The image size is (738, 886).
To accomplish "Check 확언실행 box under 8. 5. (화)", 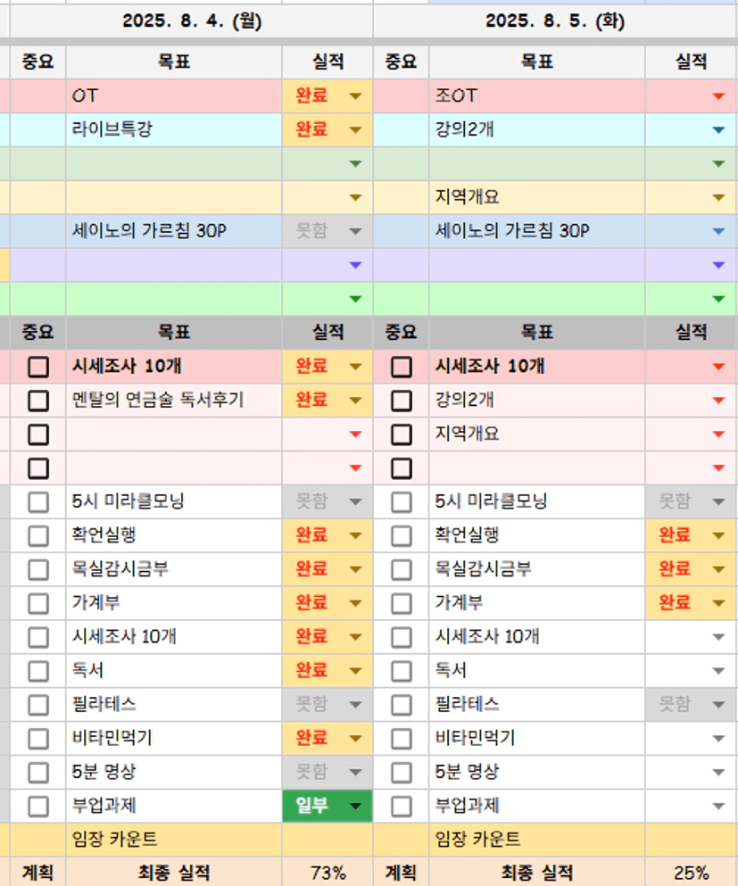I will (402, 535).
